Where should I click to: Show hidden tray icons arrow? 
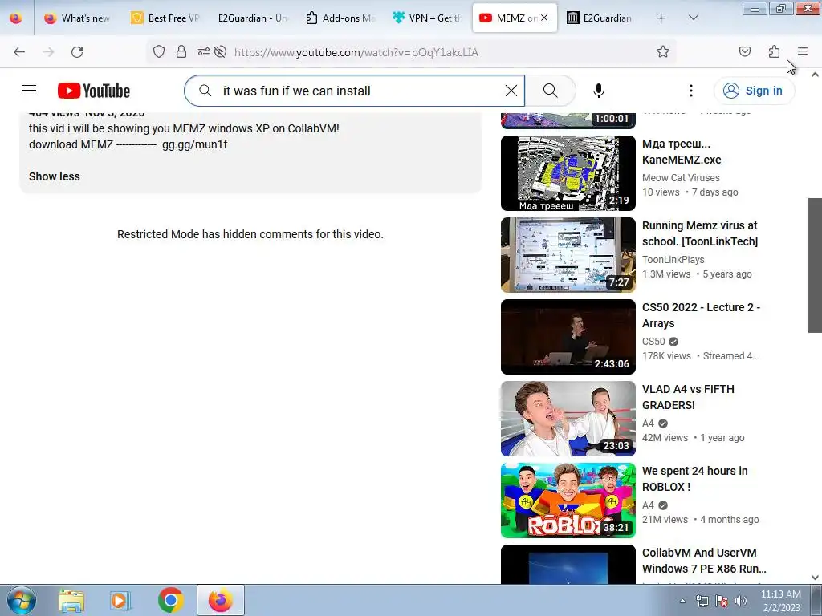682,601
